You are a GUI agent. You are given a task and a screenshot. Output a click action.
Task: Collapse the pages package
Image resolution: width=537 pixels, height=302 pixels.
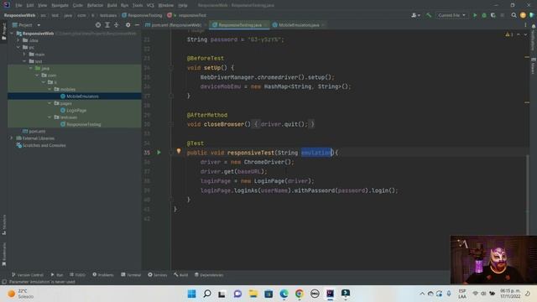pyautogui.click(x=50, y=103)
